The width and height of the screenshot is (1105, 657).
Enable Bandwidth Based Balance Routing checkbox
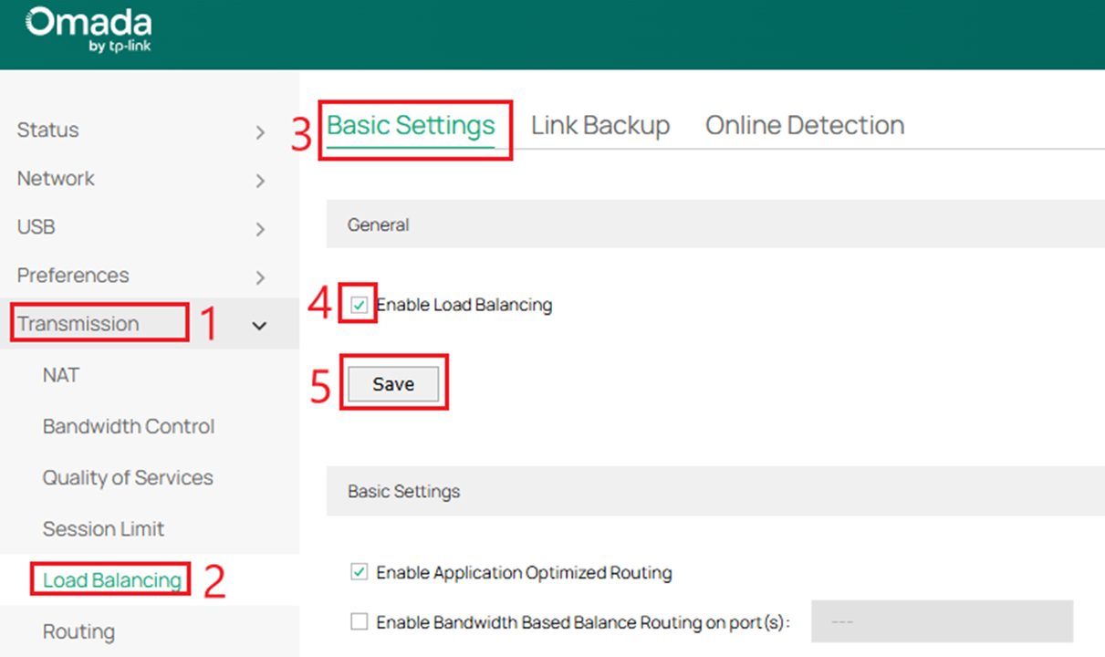click(x=360, y=622)
